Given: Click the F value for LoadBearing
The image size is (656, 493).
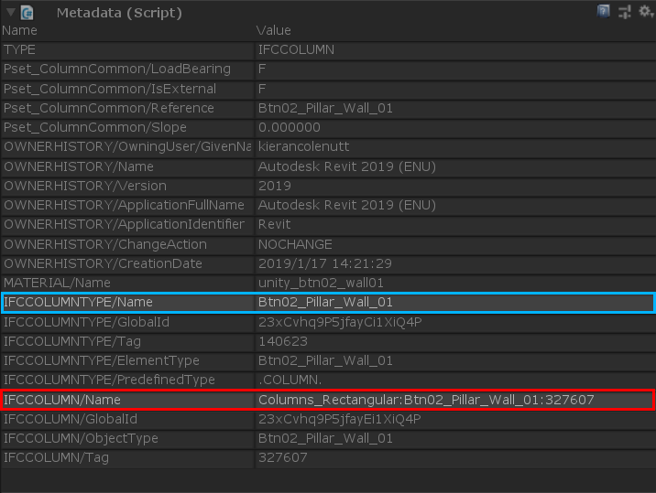Looking at the screenshot, I should coord(455,69).
